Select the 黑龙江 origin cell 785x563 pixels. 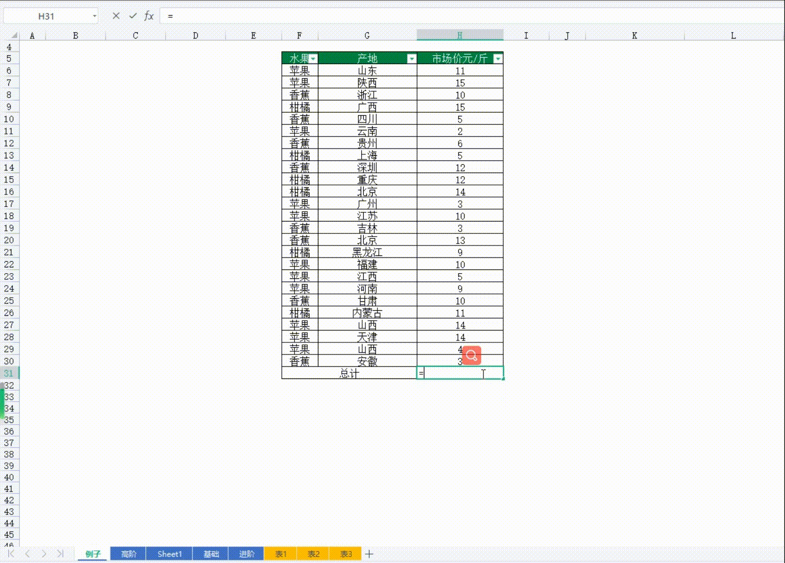coord(367,252)
